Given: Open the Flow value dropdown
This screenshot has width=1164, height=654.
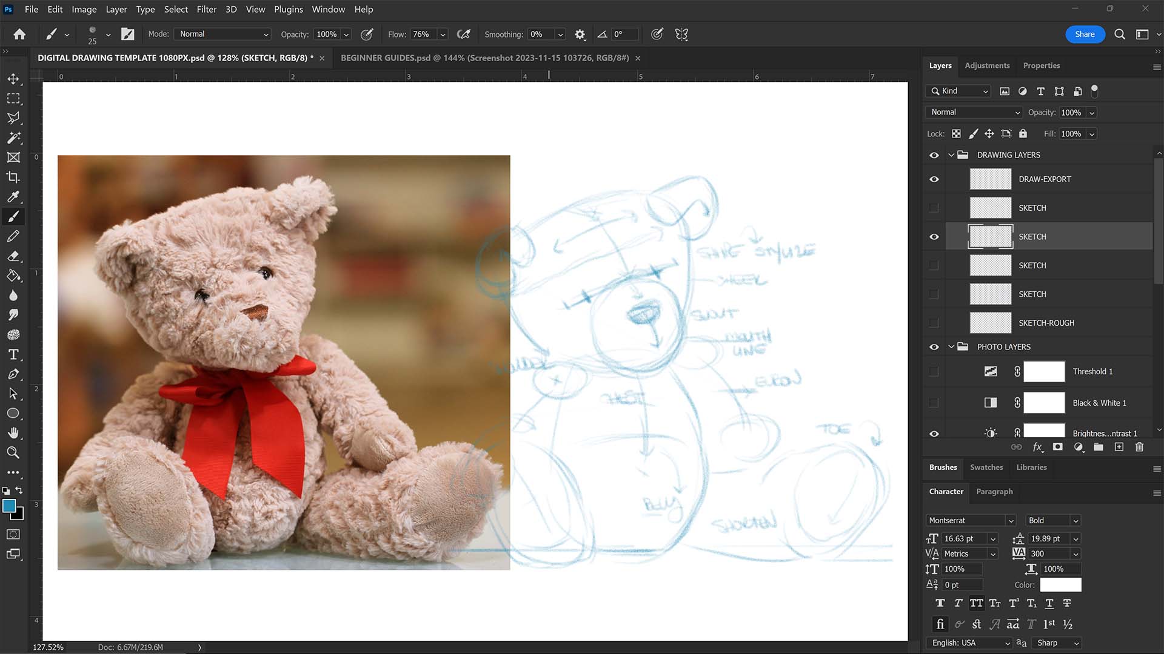Looking at the screenshot, I should (x=443, y=35).
